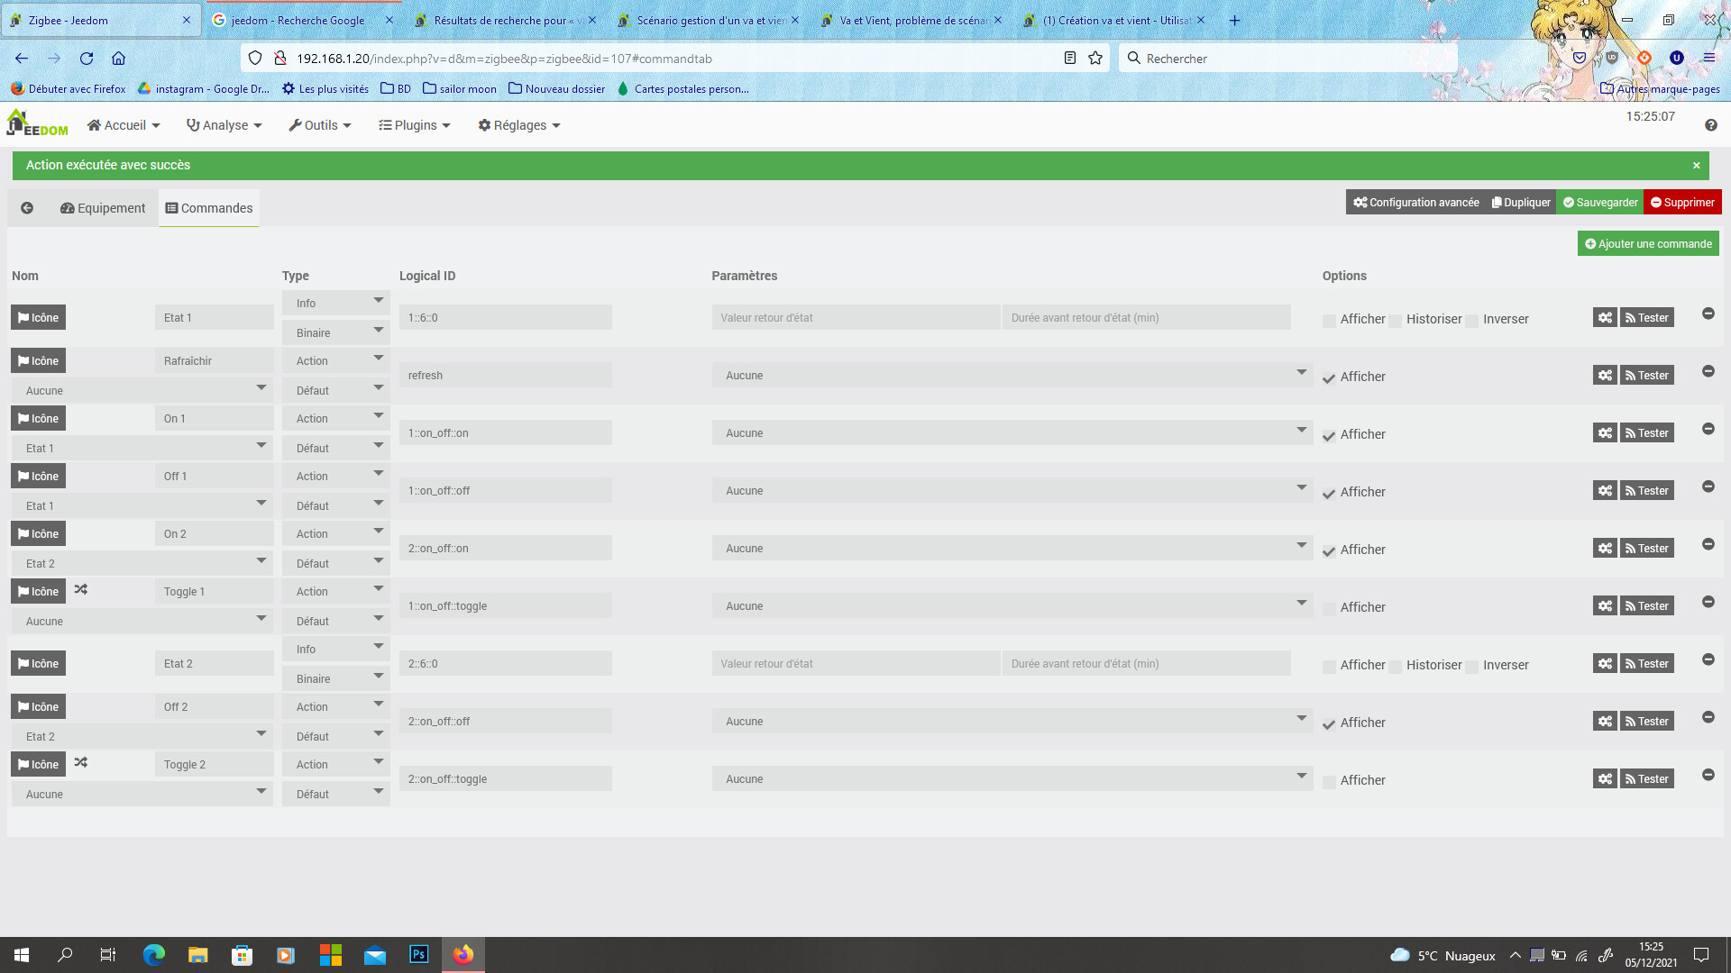Image resolution: width=1731 pixels, height=973 pixels.
Task: Click shuffle icon next to Toggle 2
Action: click(81, 762)
